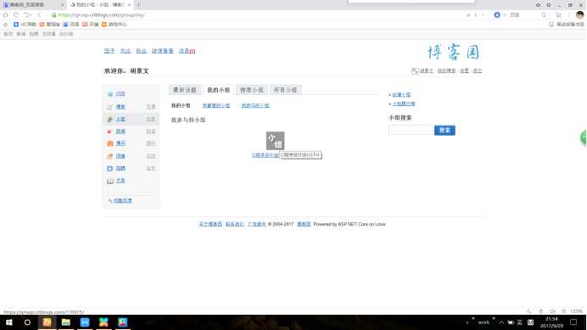This screenshot has height=330, width=587.
Task: Click the 设置 settings link
Action: click(464, 70)
